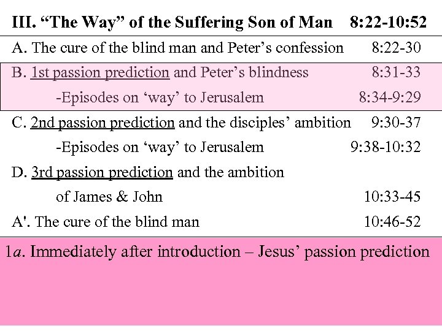Open the underlined "1st passion prediction" text
The width and height of the screenshot is (442, 331).
(100, 72)
